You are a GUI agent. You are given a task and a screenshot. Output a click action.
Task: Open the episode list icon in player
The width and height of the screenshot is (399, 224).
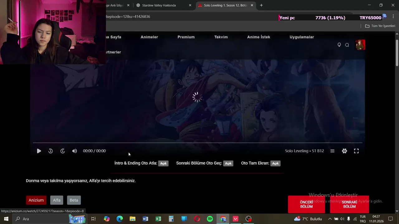coord(332,151)
